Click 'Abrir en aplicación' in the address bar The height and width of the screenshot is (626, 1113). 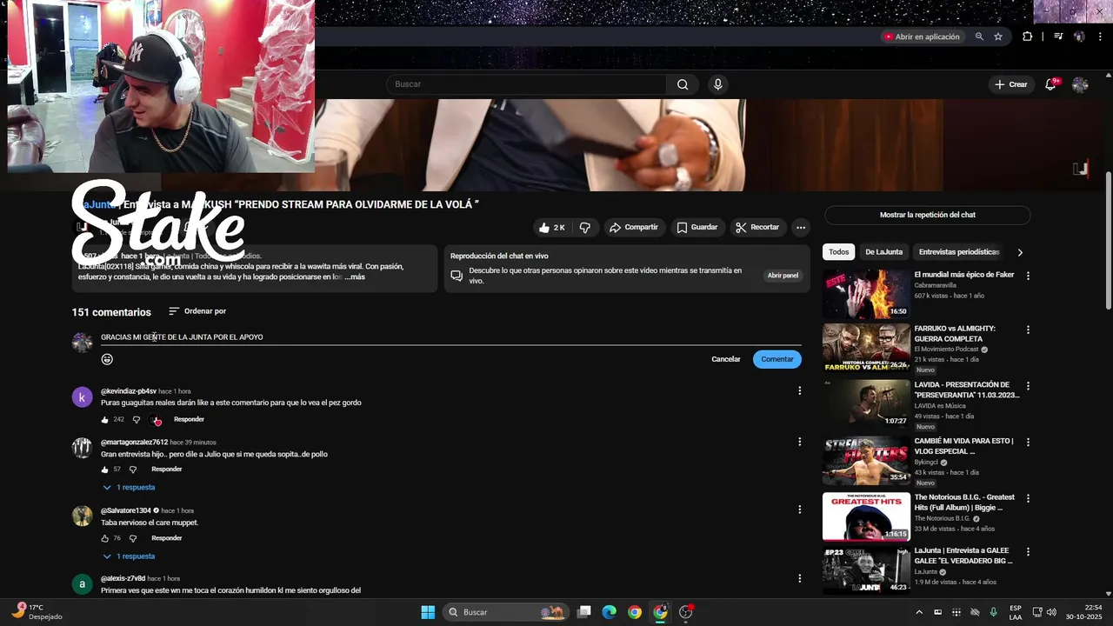(x=922, y=37)
